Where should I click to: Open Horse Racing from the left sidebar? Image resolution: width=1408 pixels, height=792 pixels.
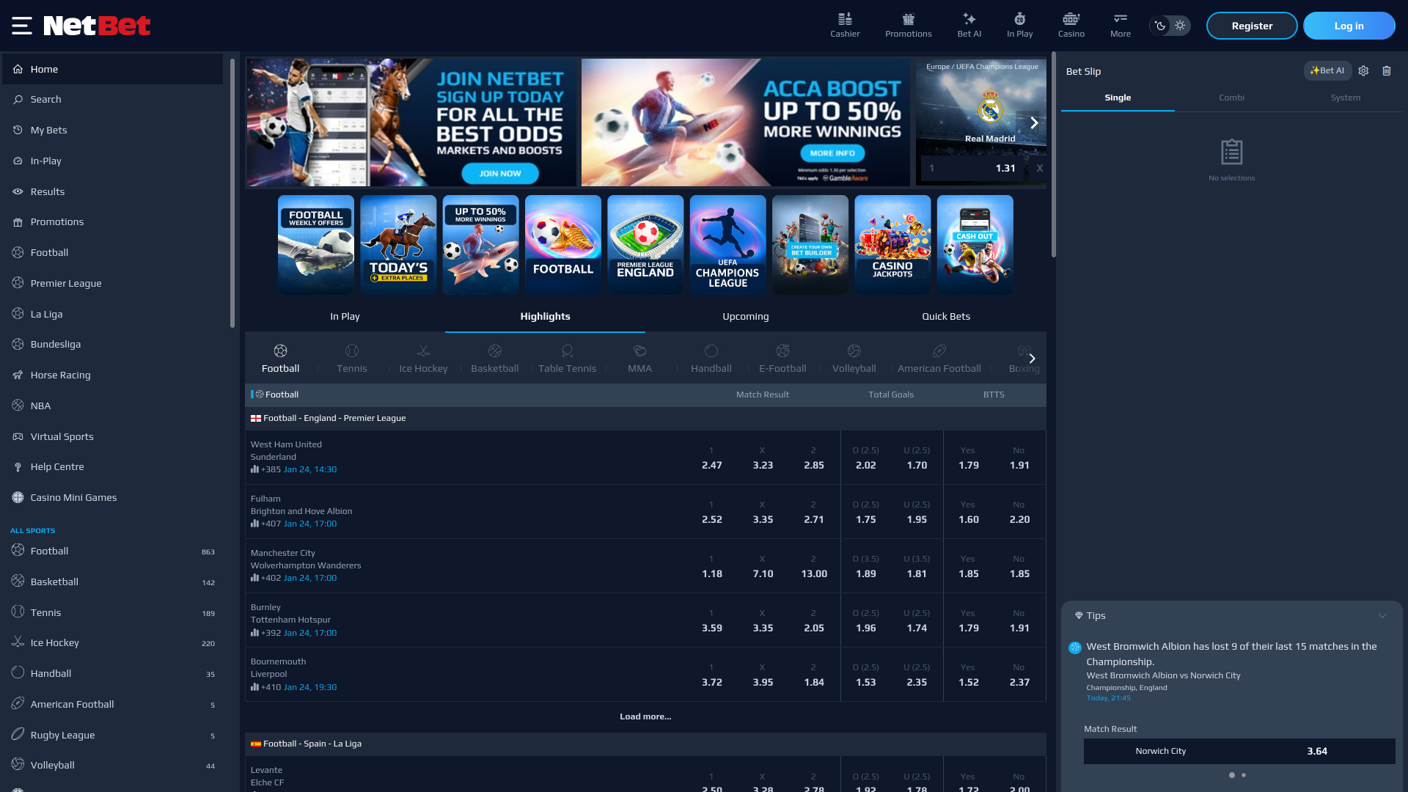click(60, 375)
